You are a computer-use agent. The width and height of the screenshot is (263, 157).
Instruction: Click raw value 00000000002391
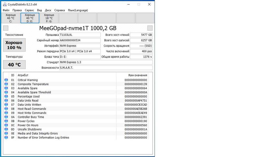coord(136,117)
